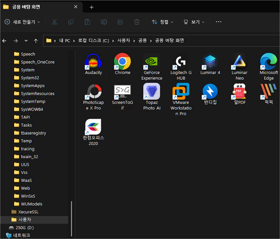Select the PhotoScape X Pro shortcut
The height and width of the screenshot is (239, 280).
(93, 97)
